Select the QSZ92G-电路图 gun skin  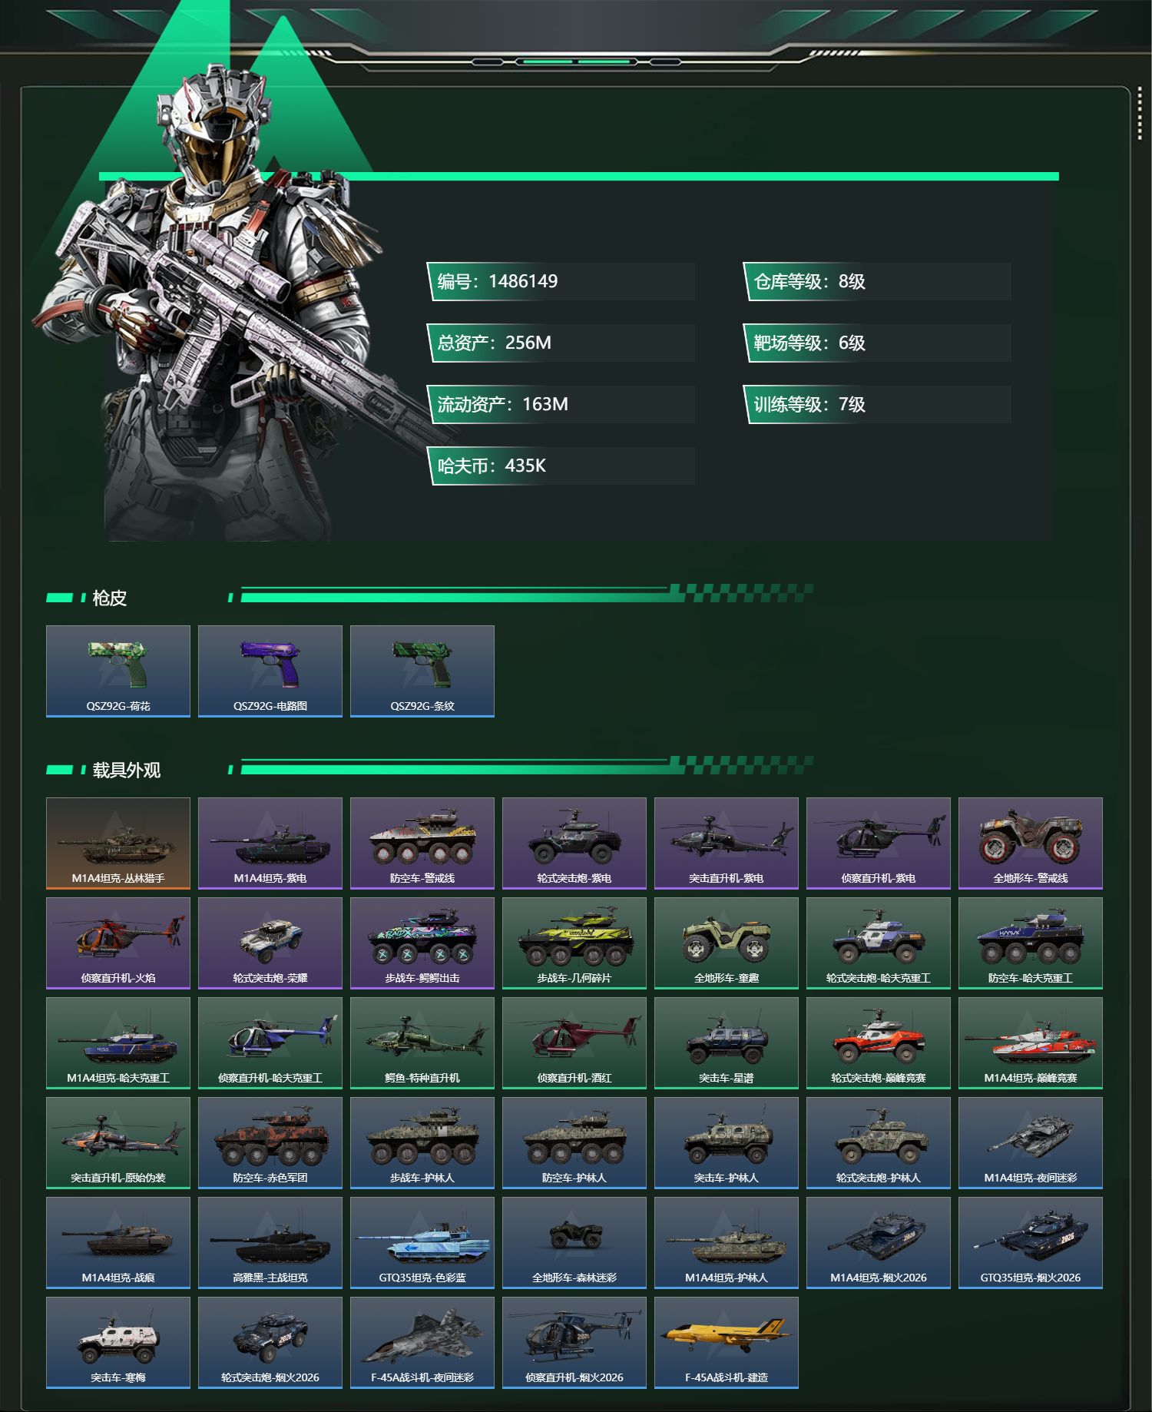pyautogui.click(x=270, y=671)
